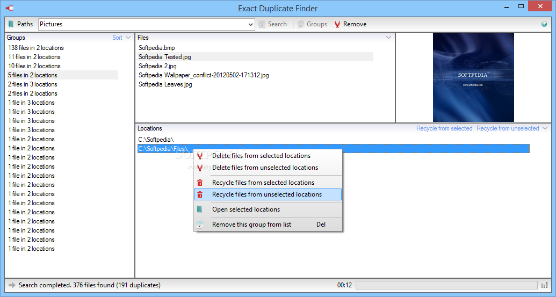Screen dimensions: 556x297
Task: Click the red Remove toolbar icon
Action: click(x=337, y=25)
